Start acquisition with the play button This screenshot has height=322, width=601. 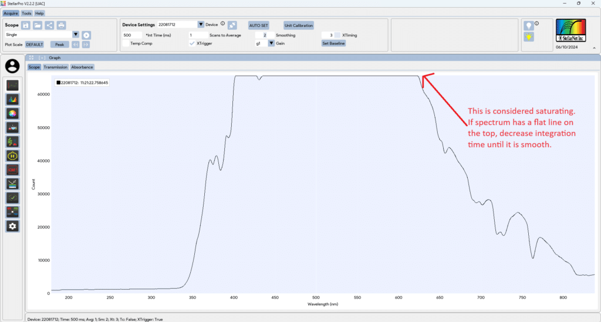(86, 35)
